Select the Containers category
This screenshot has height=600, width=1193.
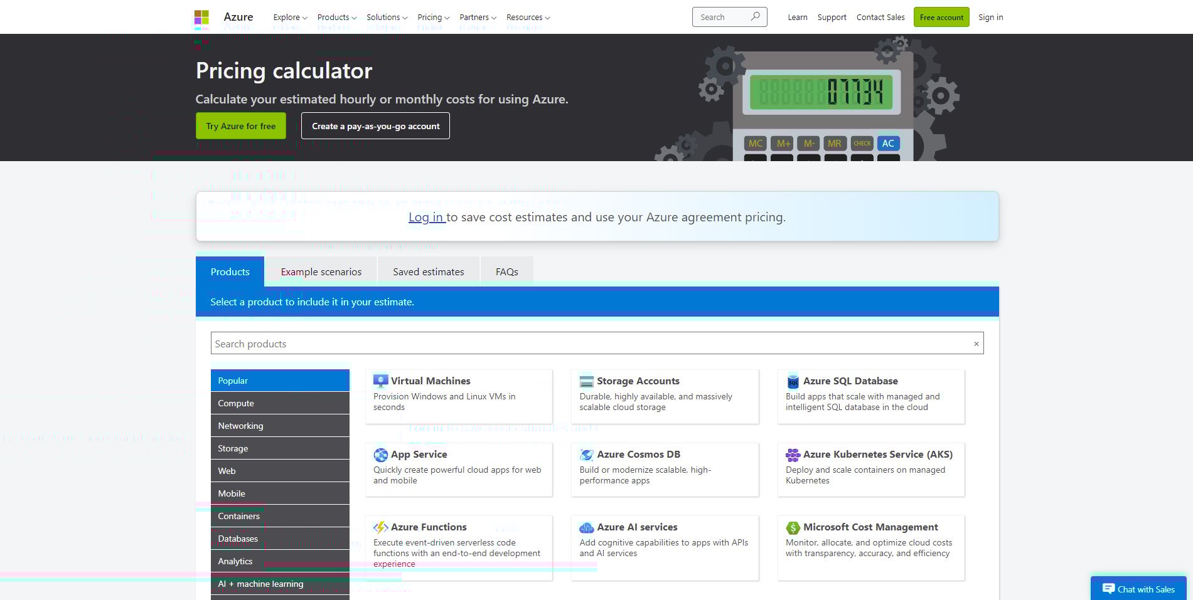click(280, 516)
